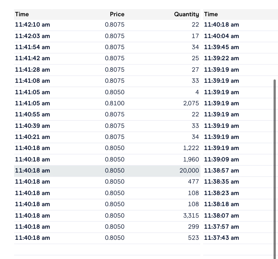This screenshot has height=259, width=278.
Task: Click the 1,960 quantity trade row
Action: click(x=107, y=160)
